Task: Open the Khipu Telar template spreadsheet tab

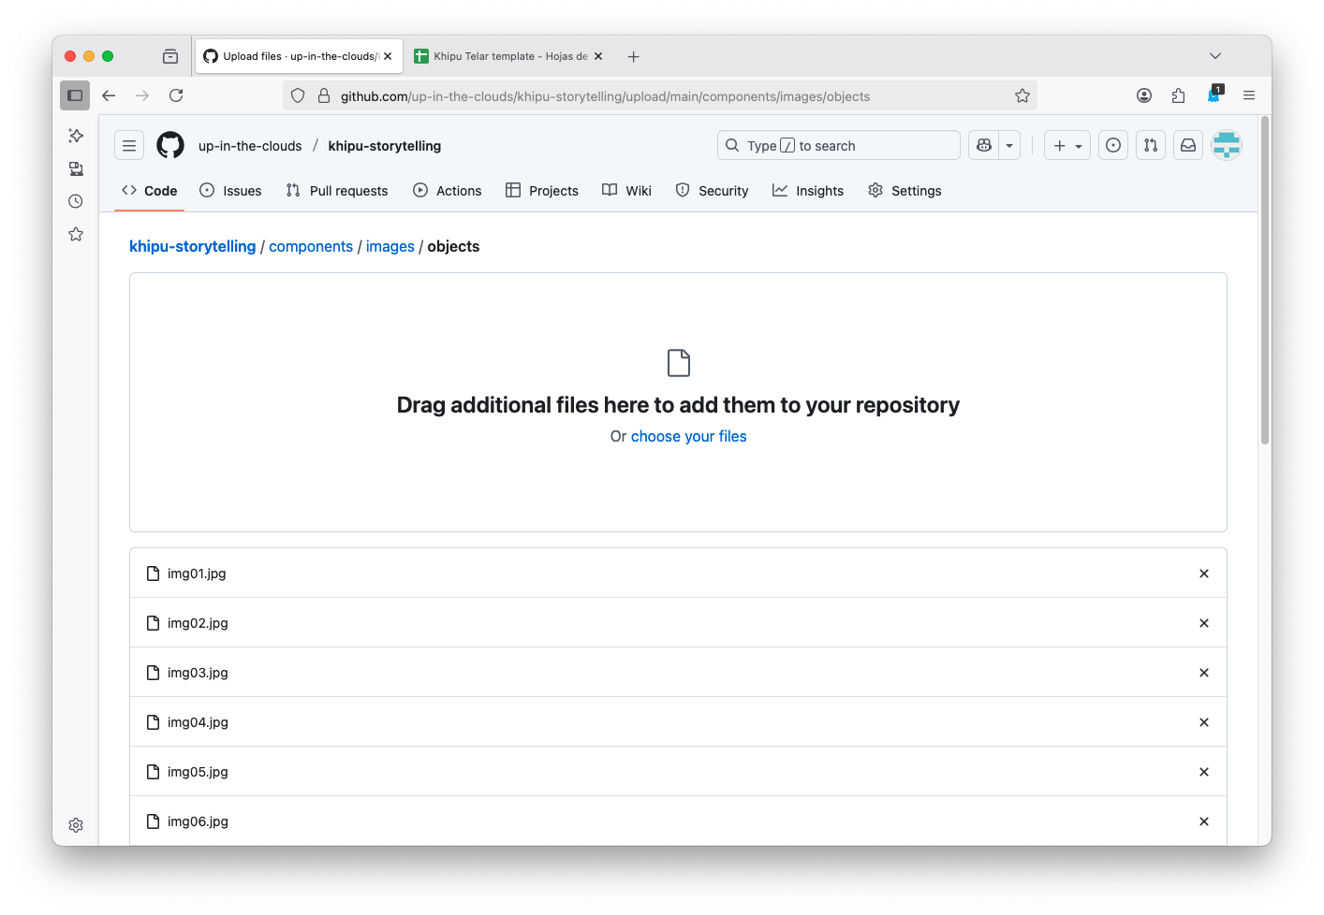Action: tap(507, 56)
